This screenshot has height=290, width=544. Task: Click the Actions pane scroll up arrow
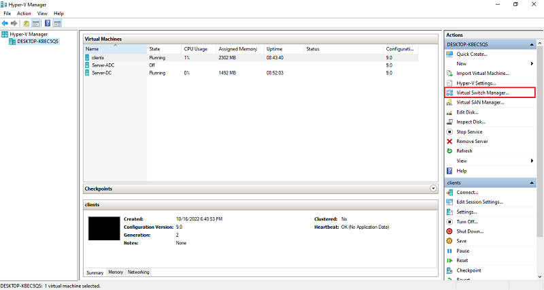click(x=539, y=43)
